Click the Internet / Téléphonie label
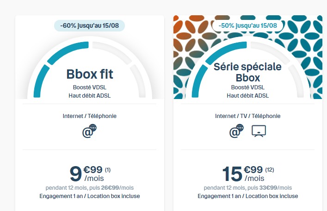 90,116
